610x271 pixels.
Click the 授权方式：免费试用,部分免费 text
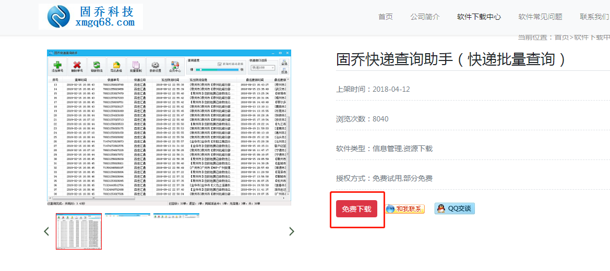(385, 178)
